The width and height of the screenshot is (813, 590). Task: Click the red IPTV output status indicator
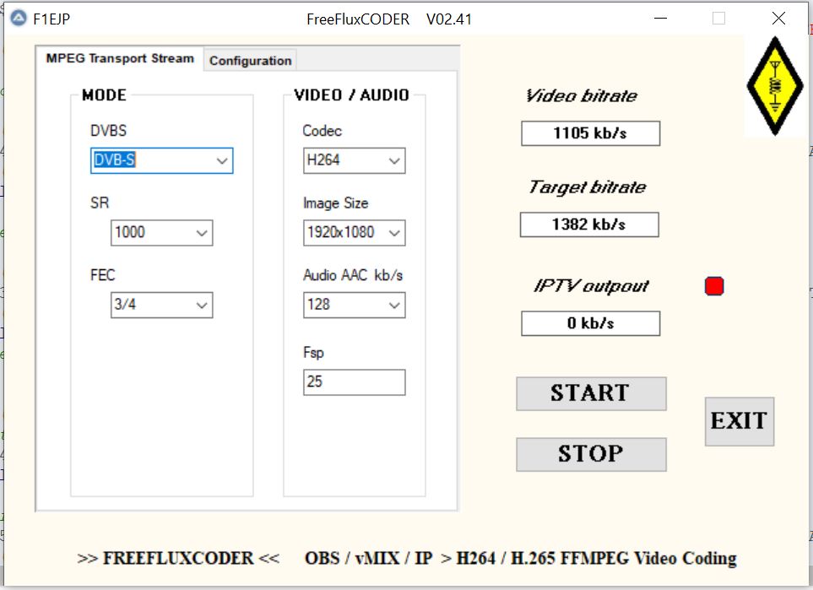[x=714, y=286]
